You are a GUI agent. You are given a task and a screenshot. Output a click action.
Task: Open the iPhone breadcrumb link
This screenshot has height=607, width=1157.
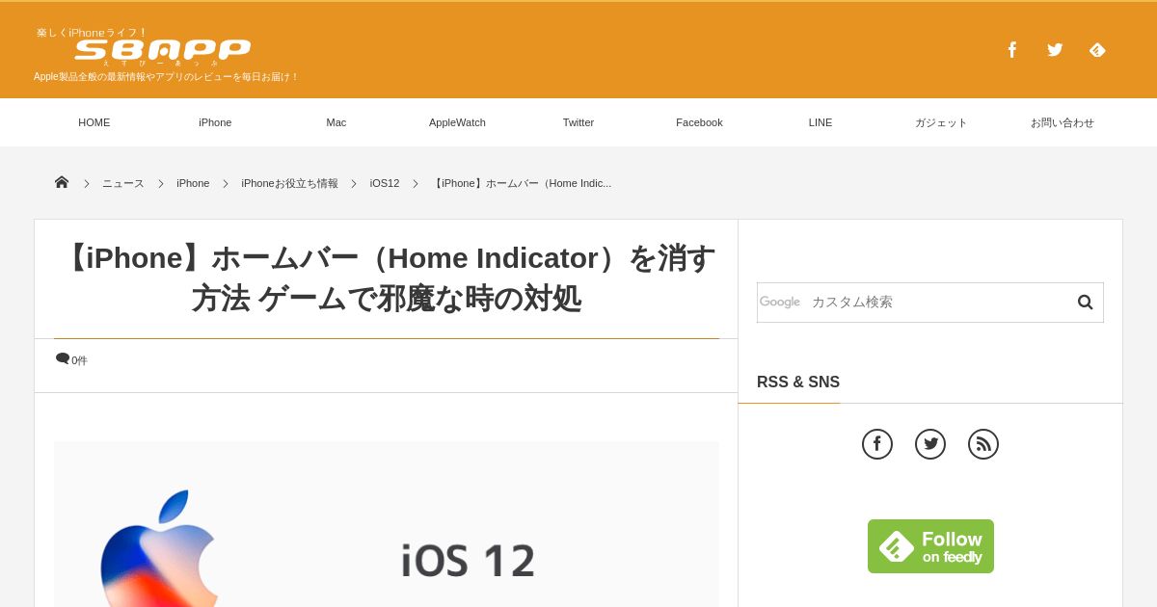(x=193, y=183)
